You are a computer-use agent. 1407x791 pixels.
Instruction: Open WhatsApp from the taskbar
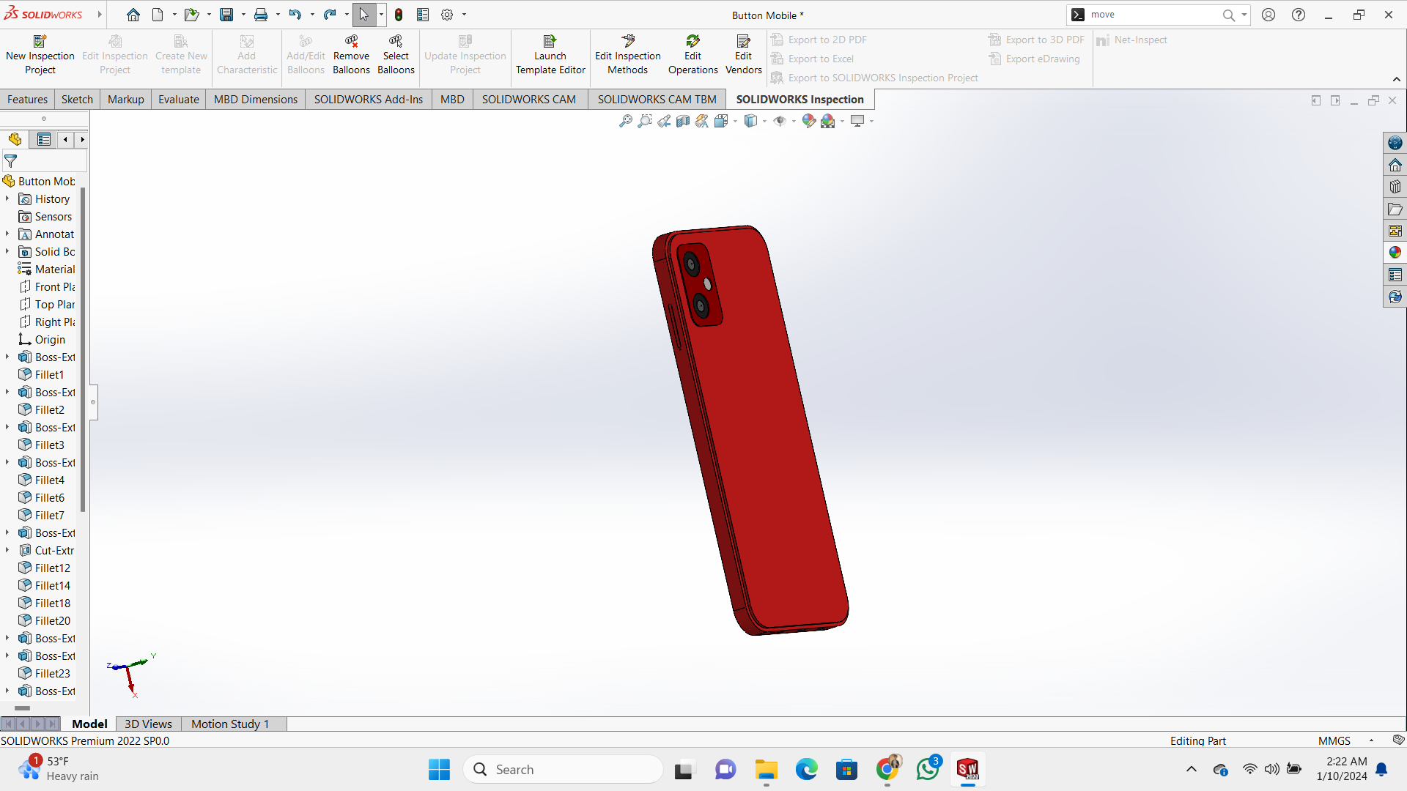927,769
